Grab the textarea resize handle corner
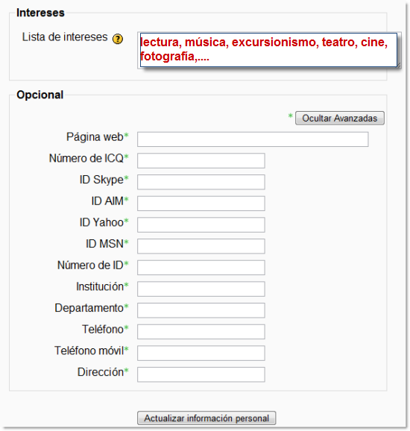 point(399,66)
